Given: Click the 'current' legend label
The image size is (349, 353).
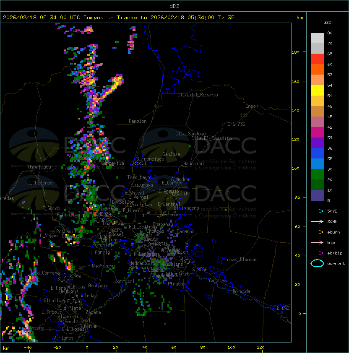Looking at the screenshot, I should (336, 264).
